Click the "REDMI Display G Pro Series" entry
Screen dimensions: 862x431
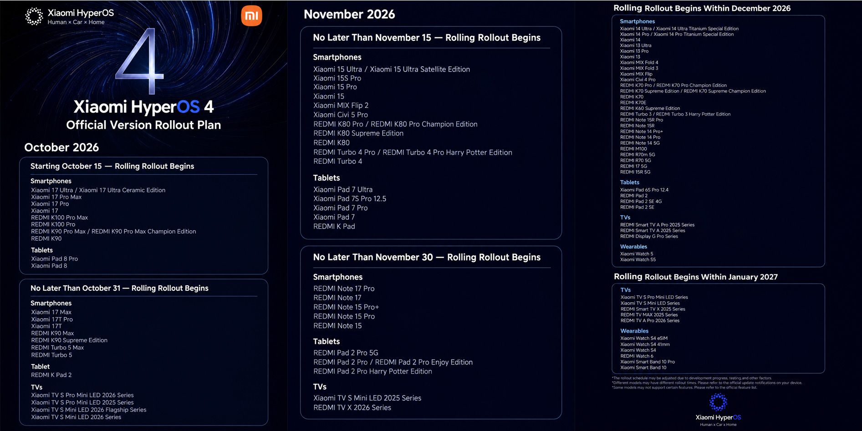(x=649, y=236)
